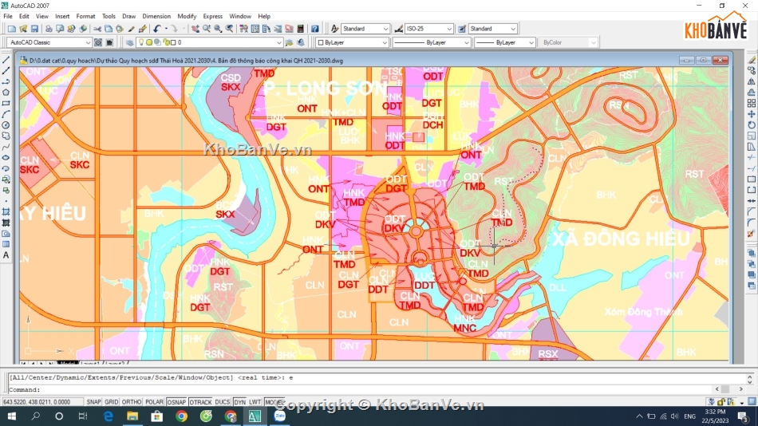Save the drawing with the floppy disk icon
758x426 pixels.
[x=34, y=29]
